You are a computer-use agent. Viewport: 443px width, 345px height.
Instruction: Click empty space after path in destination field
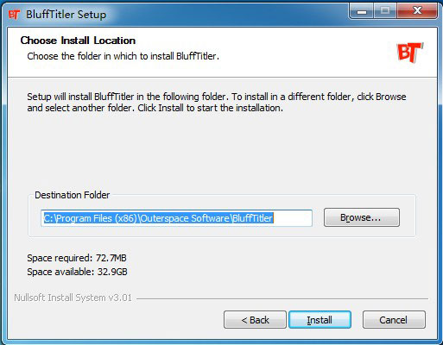coord(293,218)
